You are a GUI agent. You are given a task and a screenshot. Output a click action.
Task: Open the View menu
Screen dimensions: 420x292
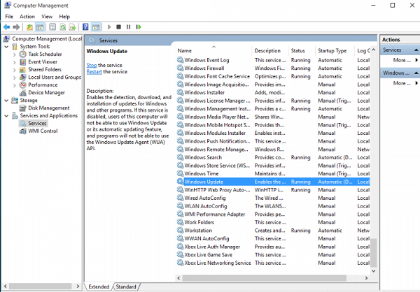(x=46, y=16)
